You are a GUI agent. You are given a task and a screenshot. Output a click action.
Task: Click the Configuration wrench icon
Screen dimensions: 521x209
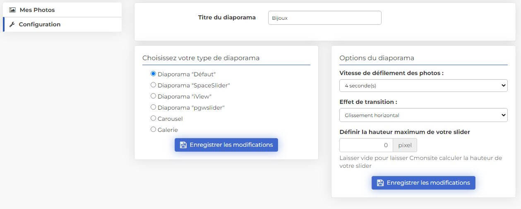pos(12,24)
